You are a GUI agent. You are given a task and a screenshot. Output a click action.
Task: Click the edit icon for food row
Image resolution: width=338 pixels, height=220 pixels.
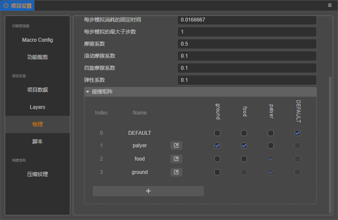click(176, 159)
